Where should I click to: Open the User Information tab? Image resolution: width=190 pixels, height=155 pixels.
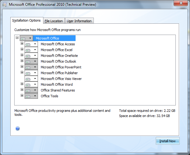coord(79,21)
